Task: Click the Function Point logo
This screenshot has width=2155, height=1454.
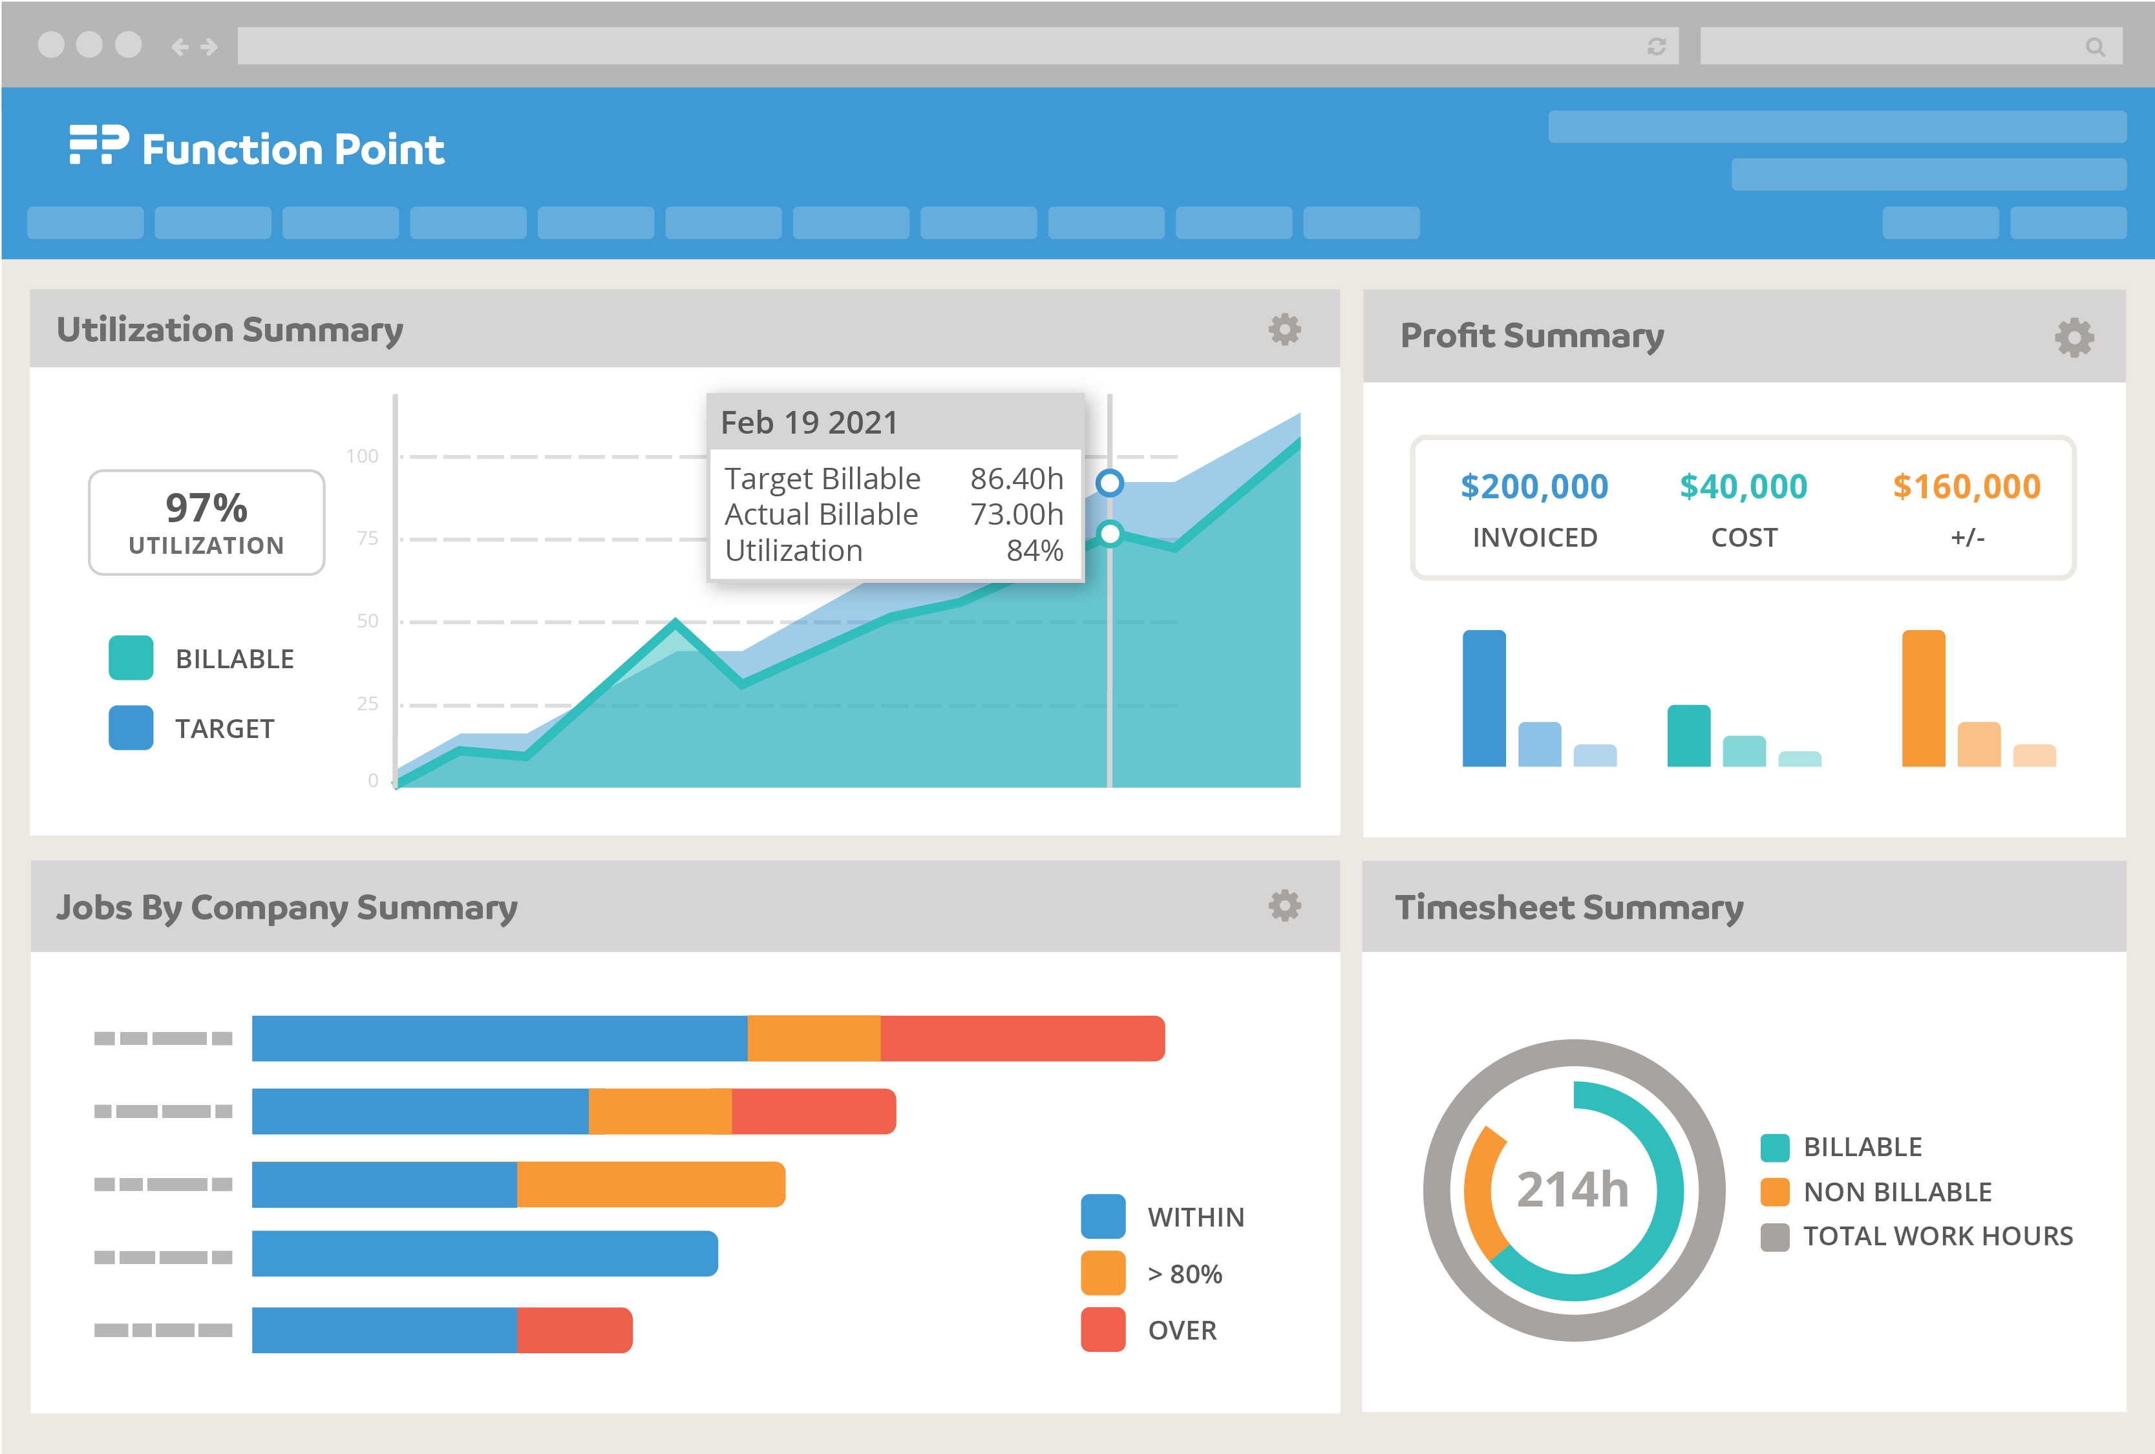Action: [257, 149]
